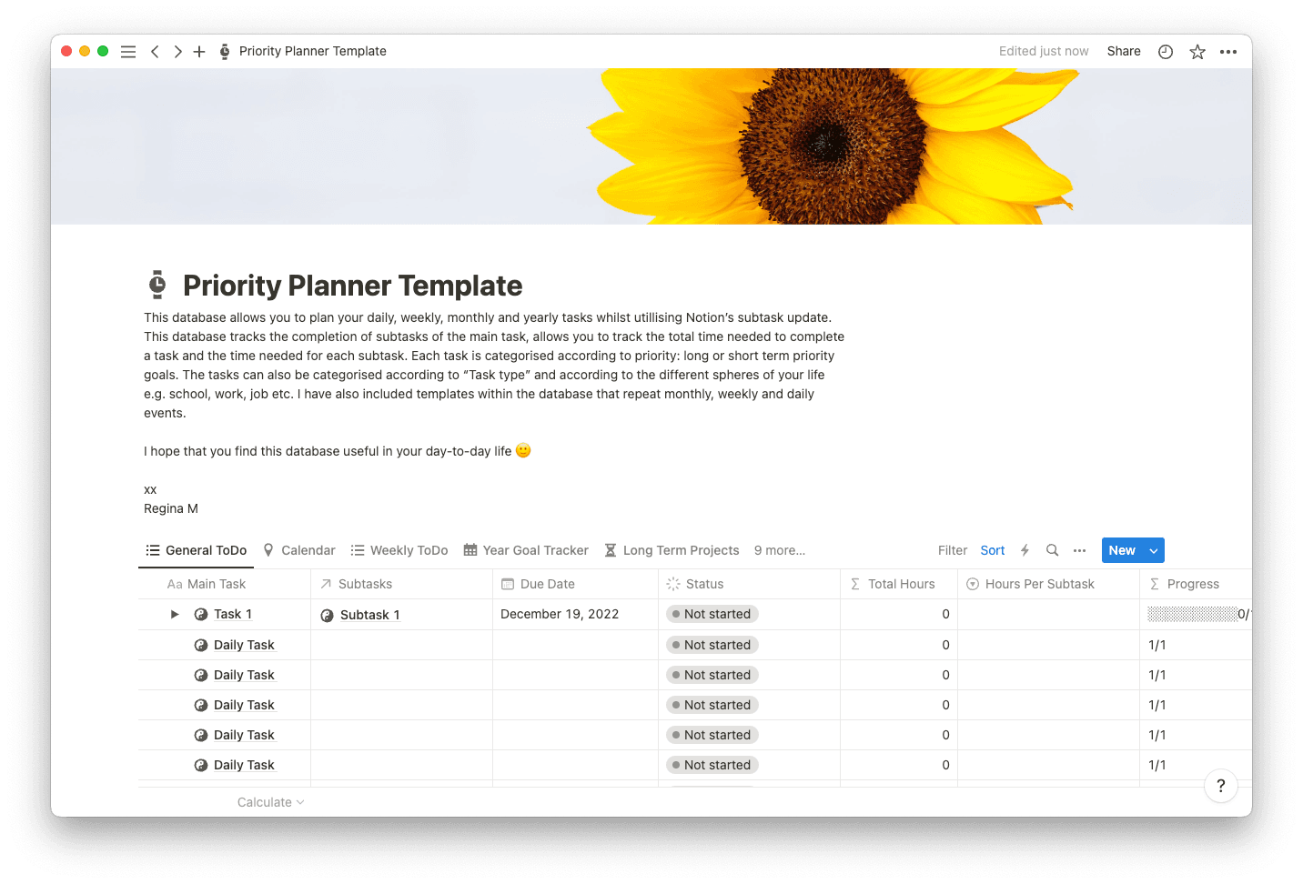The height and width of the screenshot is (884, 1303).
Task: Show the 9 more views list
Action: [x=779, y=550]
